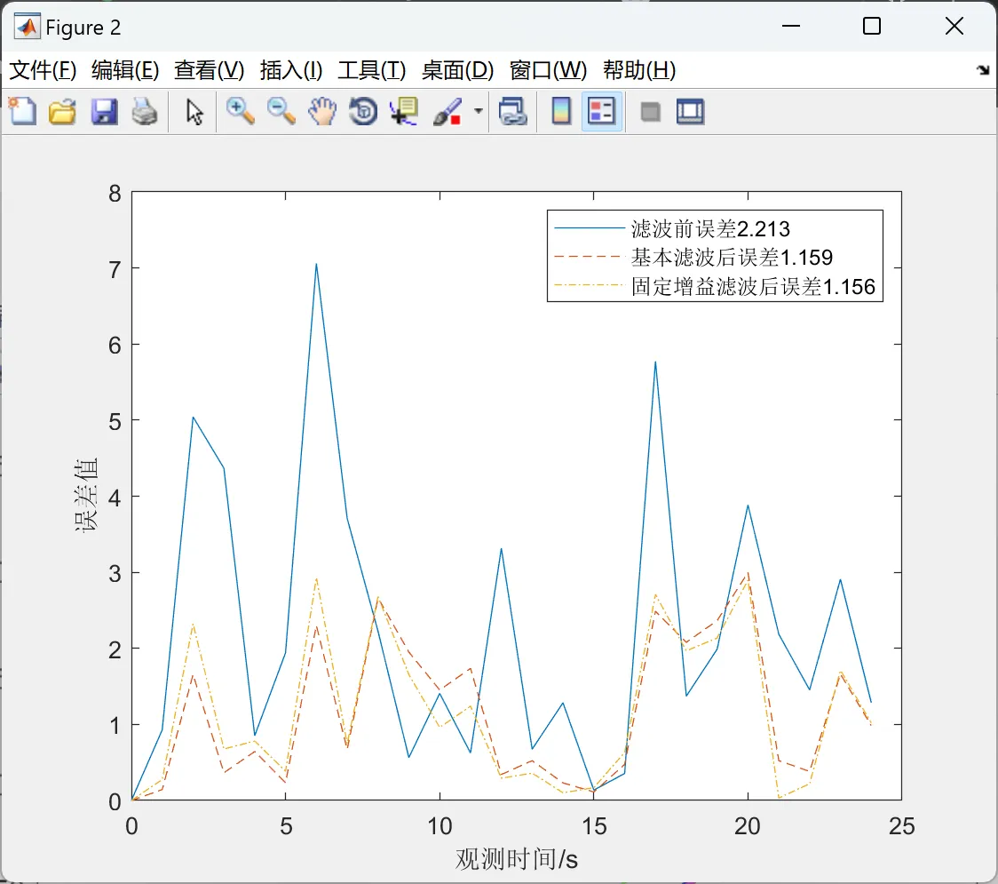Open the 工具(T) menu
The width and height of the screenshot is (998, 884).
click(x=371, y=70)
